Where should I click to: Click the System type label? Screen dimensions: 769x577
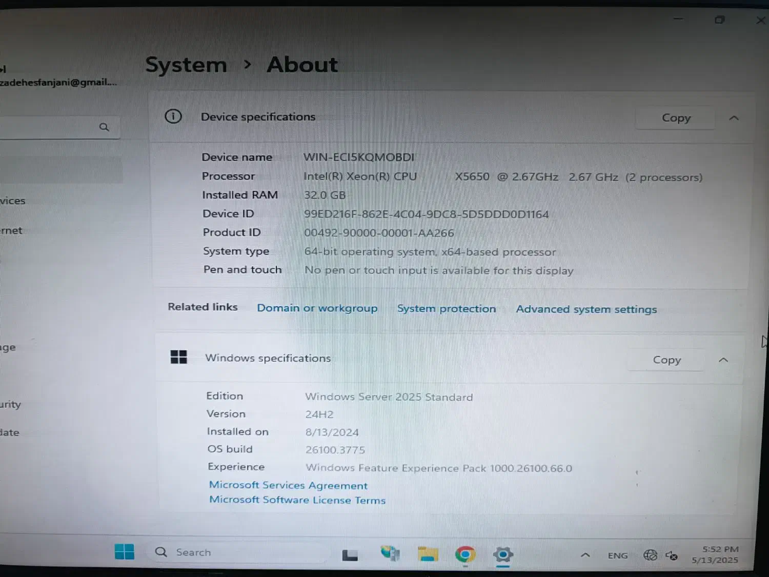point(236,251)
